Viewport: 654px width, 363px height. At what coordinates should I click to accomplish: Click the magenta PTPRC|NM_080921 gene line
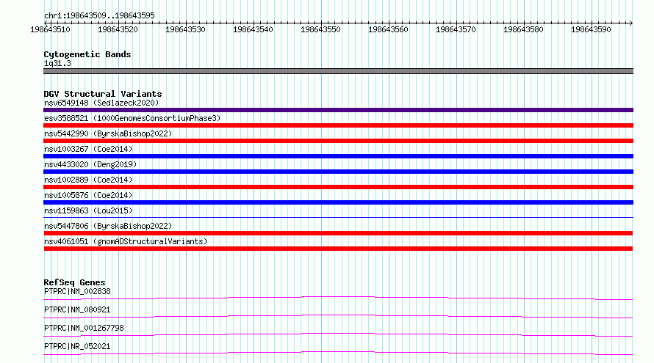pos(338,316)
